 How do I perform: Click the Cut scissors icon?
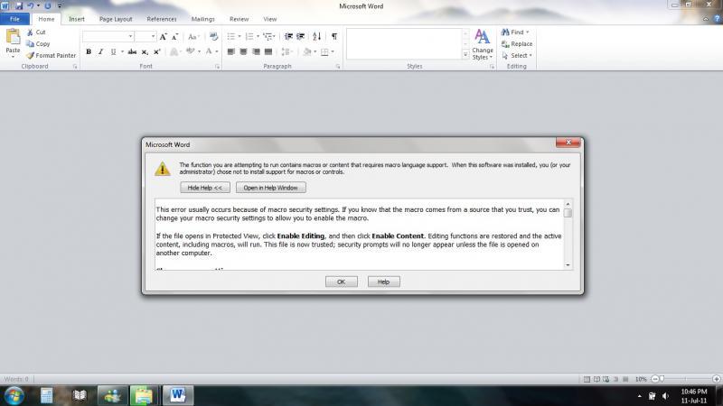point(30,32)
